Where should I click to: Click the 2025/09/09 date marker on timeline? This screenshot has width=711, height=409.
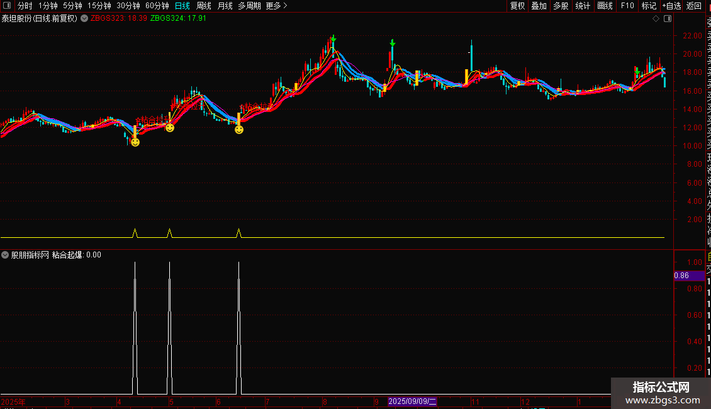click(x=413, y=401)
